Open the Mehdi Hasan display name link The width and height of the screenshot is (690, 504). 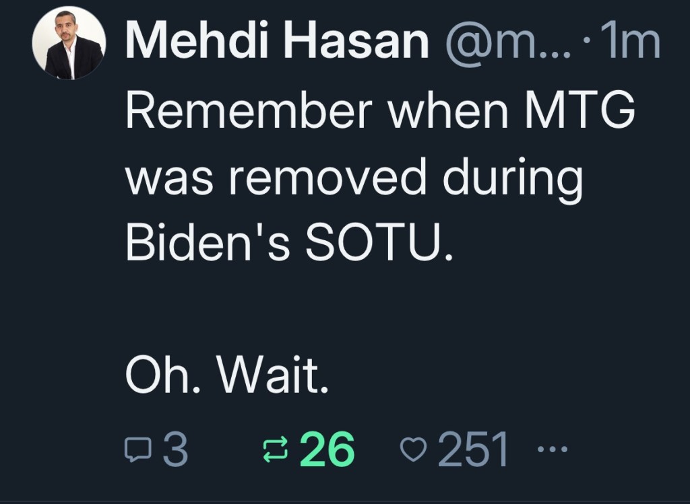pos(277,43)
